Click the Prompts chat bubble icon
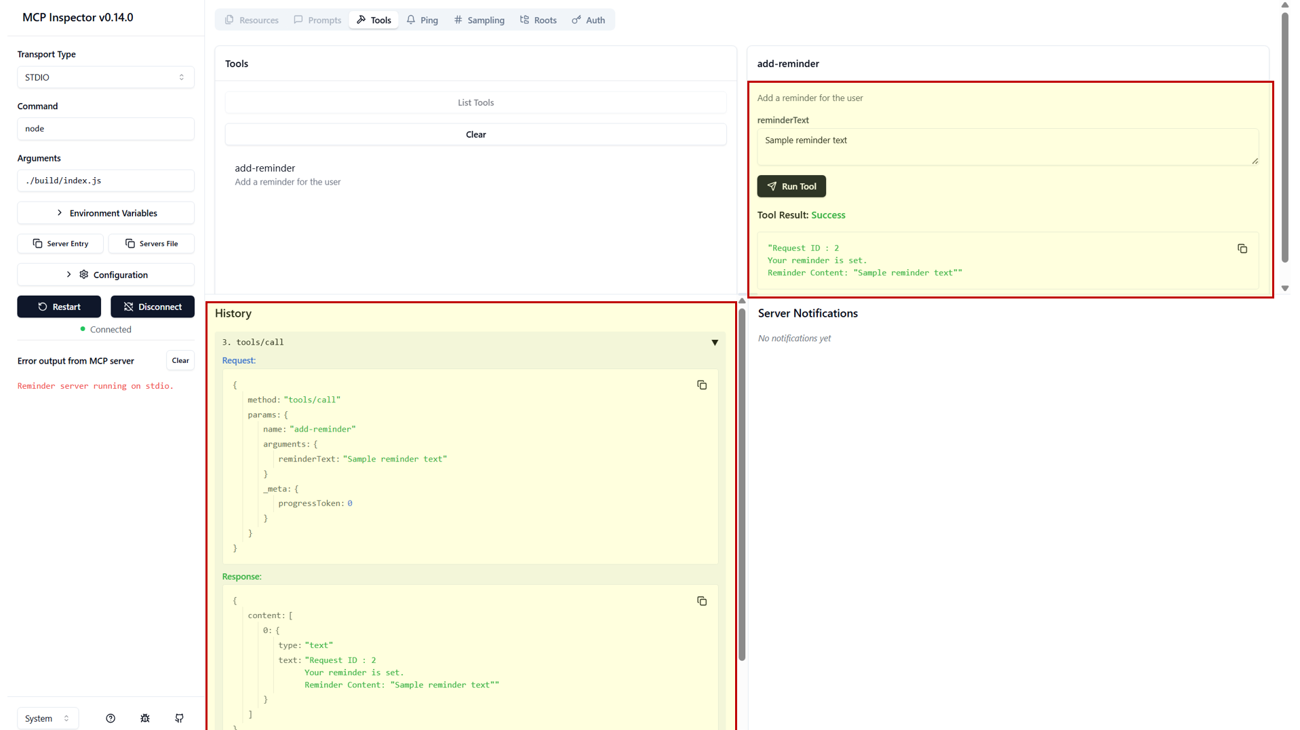The width and height of the screenshot is (1300, 730). pyautogui.click(x=298, y=20)
